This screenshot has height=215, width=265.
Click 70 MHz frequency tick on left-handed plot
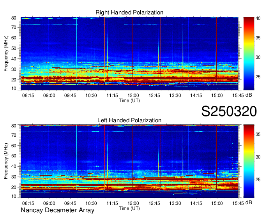tap(14, 135)
